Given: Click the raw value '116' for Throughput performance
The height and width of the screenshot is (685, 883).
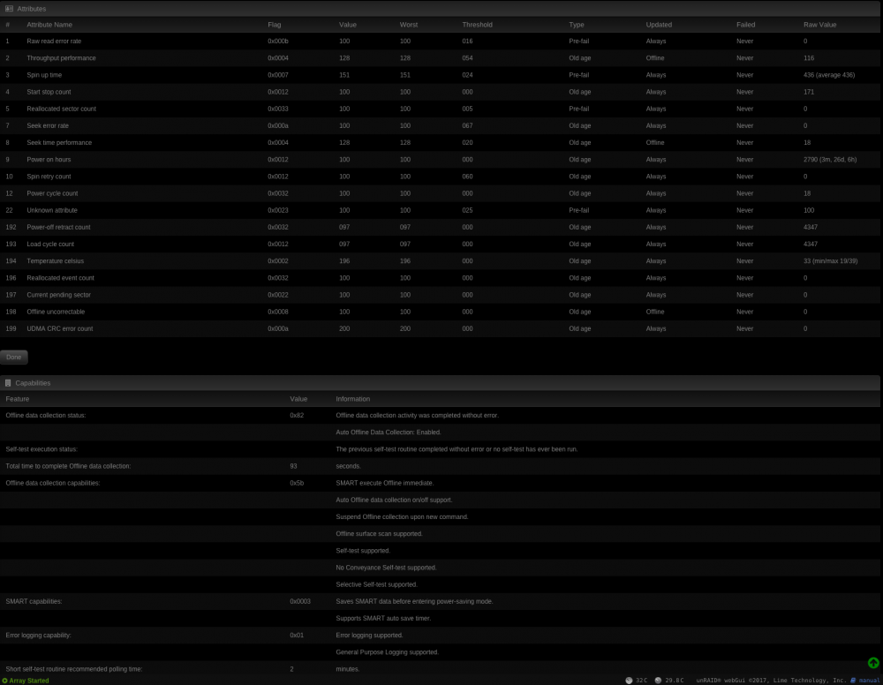Looking at the screenshot, I should coord(809,58).
